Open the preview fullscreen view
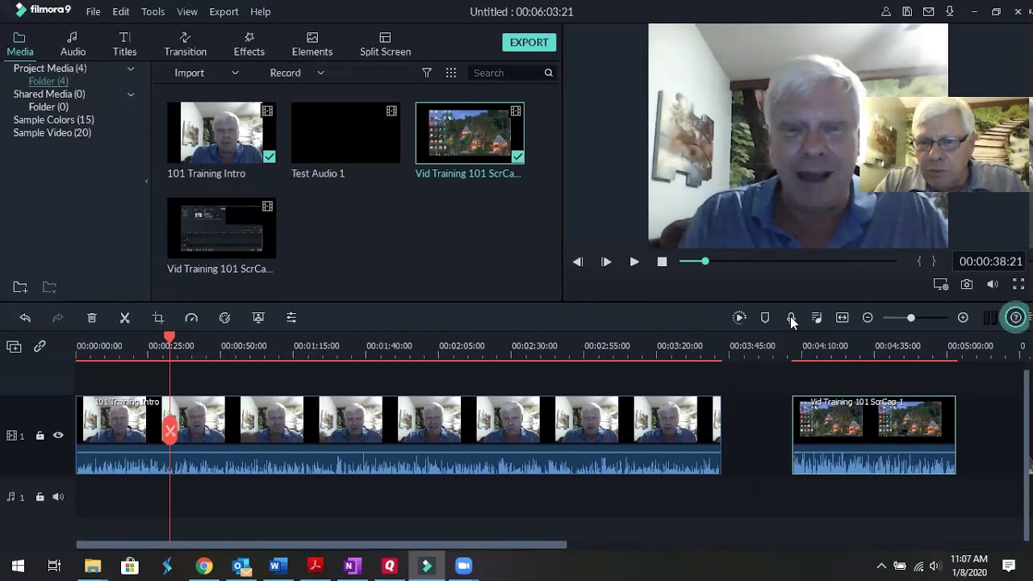This screenshot has width=1033, height=581. [1018, 284]
